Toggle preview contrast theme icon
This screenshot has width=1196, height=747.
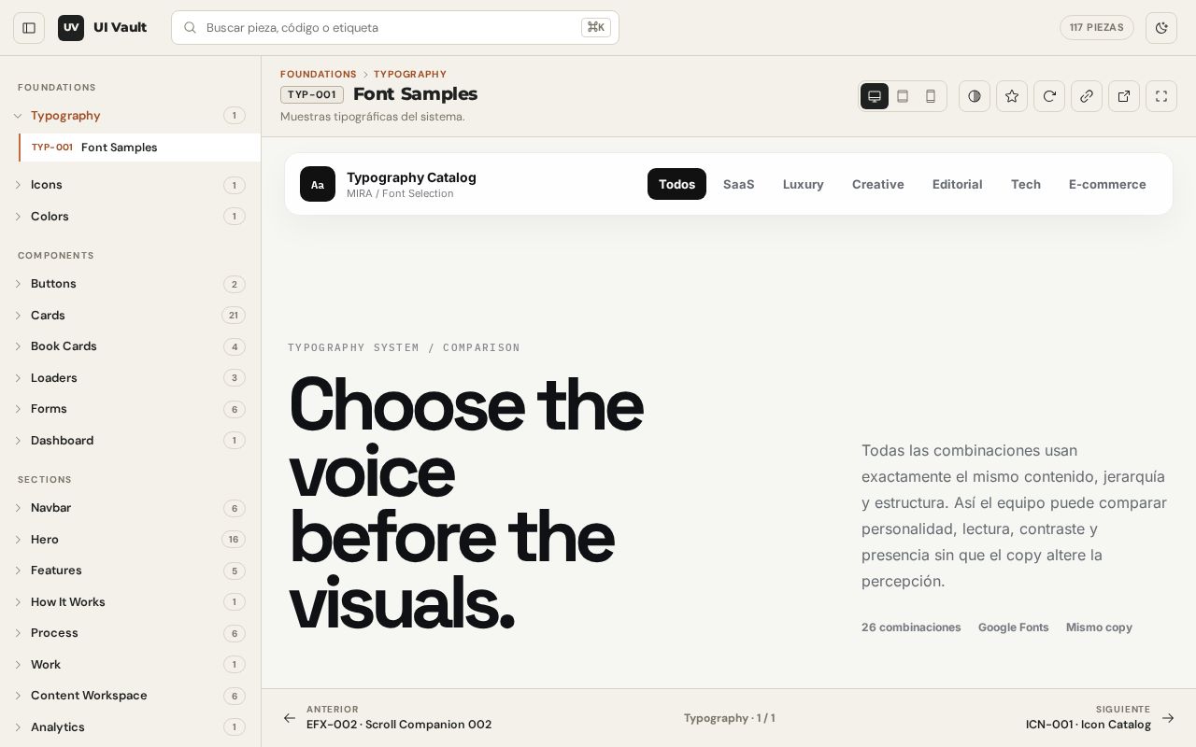point(975,96)
